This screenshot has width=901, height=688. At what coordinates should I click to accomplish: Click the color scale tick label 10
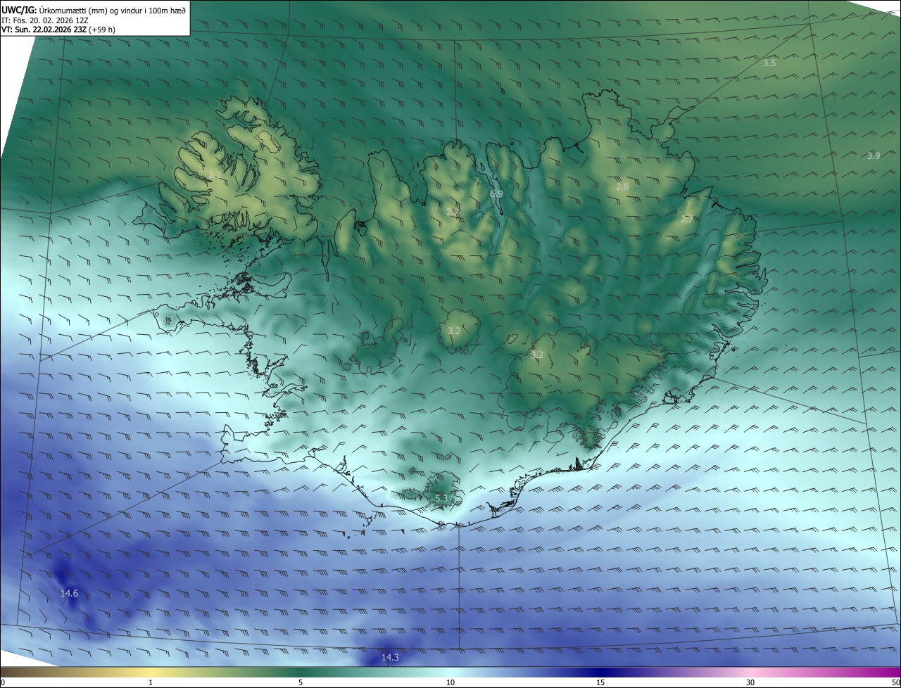click(450, 682)
